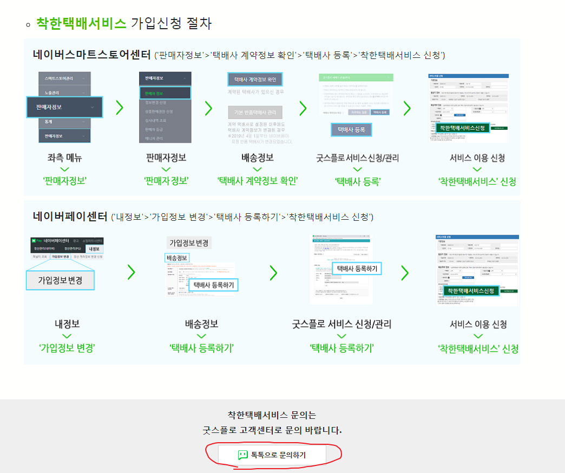Click the highlighted 택배사 등록 button image
This screenshot has width=565, height=473.
351,130
